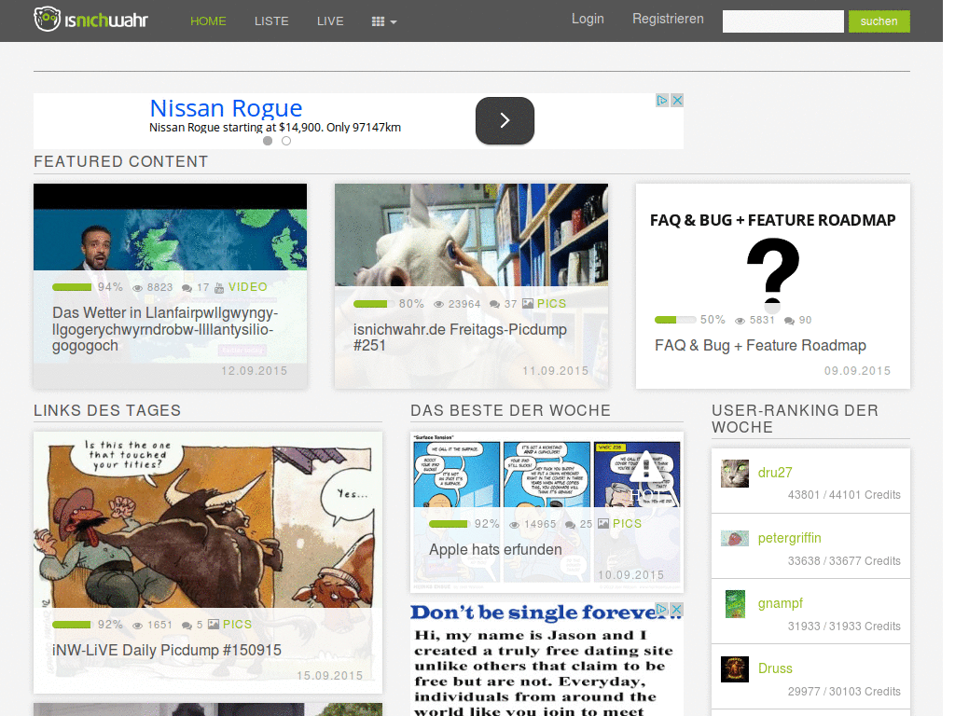This screenshot has width=955, height=716.
Task: Open user petergriffin profile link
Action: (789, 538)
